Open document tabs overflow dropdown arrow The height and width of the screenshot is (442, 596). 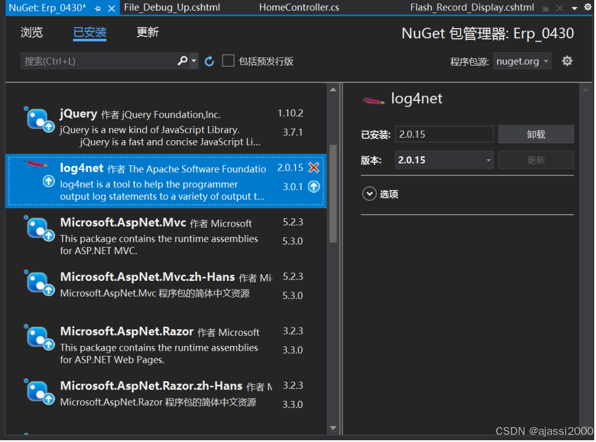click(x=575, y=8)
